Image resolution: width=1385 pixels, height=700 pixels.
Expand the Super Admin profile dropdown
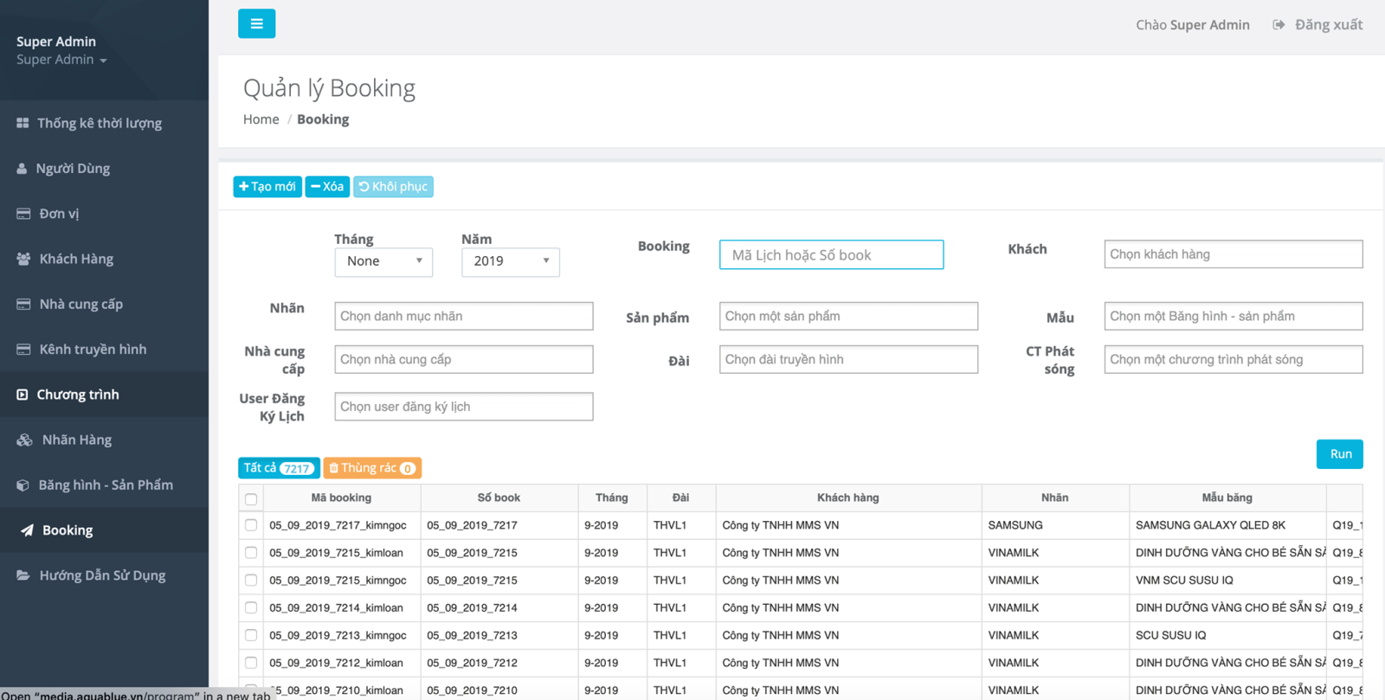pyautogui.click(x=61, y=60)
